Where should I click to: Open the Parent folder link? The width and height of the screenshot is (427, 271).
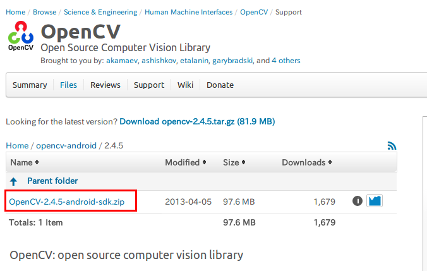click(x=52, y=181)
